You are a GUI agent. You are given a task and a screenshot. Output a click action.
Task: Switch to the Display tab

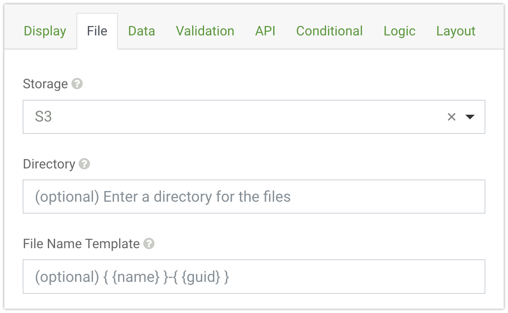click(x=45, y=31)
